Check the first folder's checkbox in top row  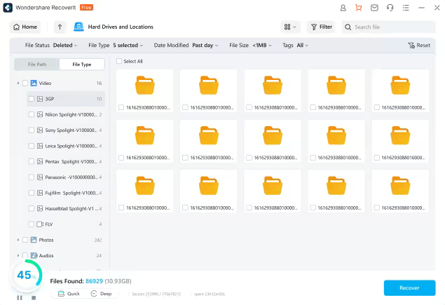click(121, 107)
